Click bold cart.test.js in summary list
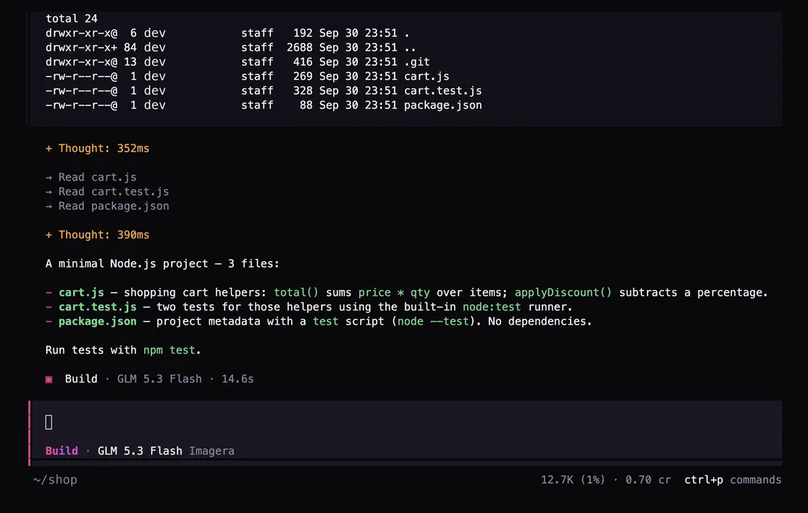Viewport: 808px width, 513px height. click(x=97, y=307)
